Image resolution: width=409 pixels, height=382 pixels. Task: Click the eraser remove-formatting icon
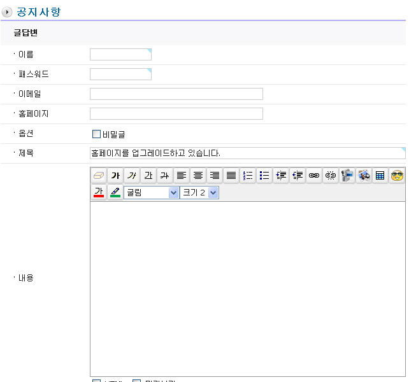(x=99, y=176)
